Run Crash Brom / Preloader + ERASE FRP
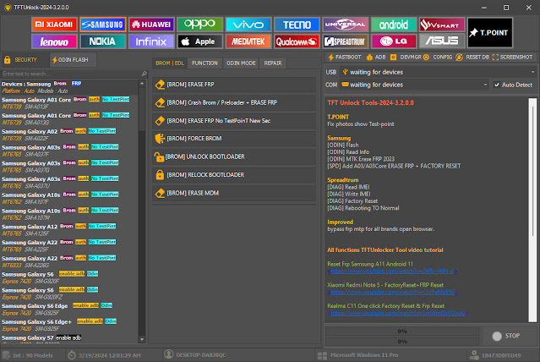The image size is (540, 362). [x=234, y=102]
